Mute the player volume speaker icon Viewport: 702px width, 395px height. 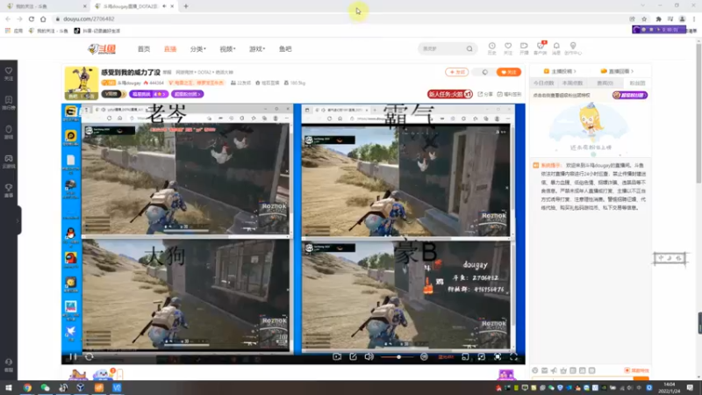[x=369, y=357]
